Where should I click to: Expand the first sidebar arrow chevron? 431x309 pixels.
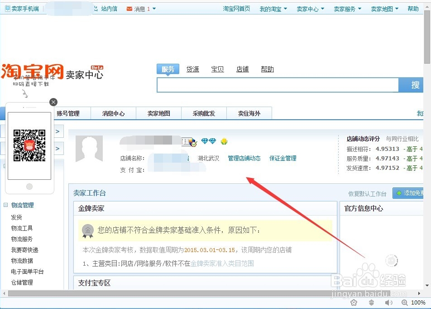pos(57,131)
